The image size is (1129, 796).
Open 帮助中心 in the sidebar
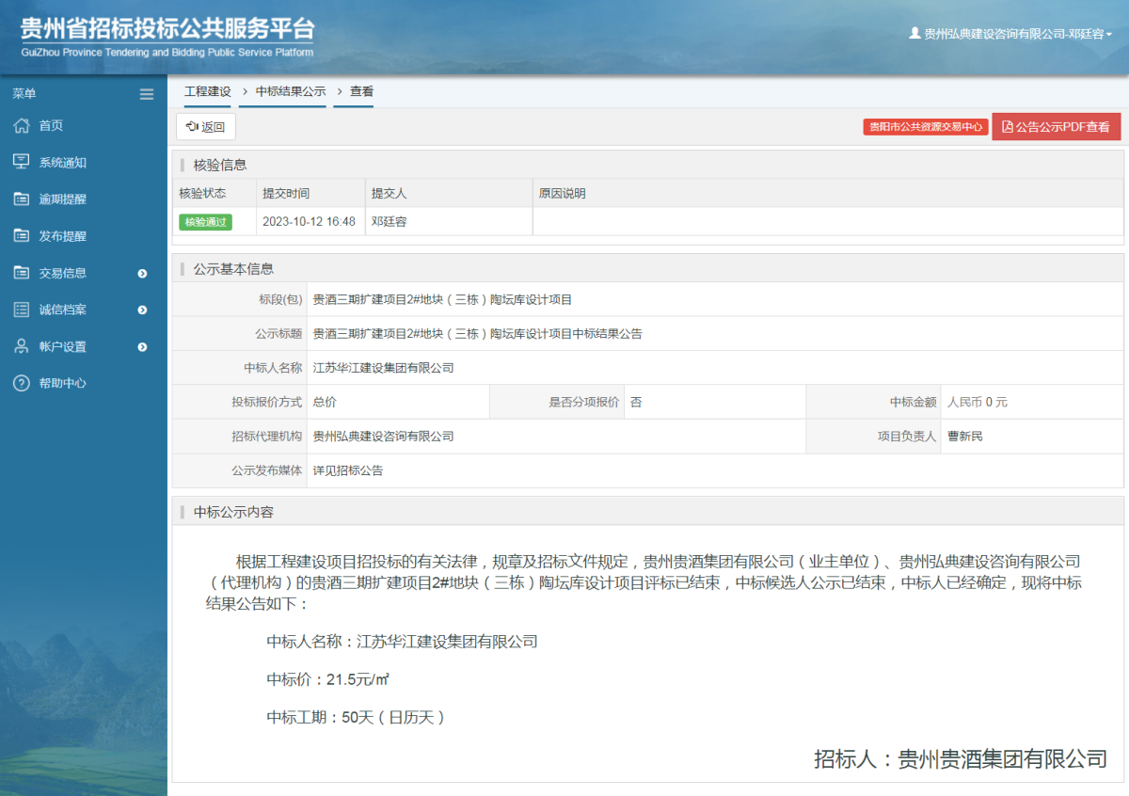(62, 383)
